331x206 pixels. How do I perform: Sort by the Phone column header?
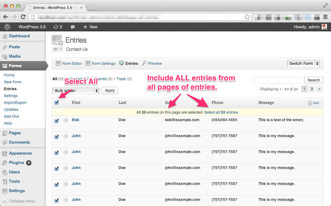pos(217,102)
